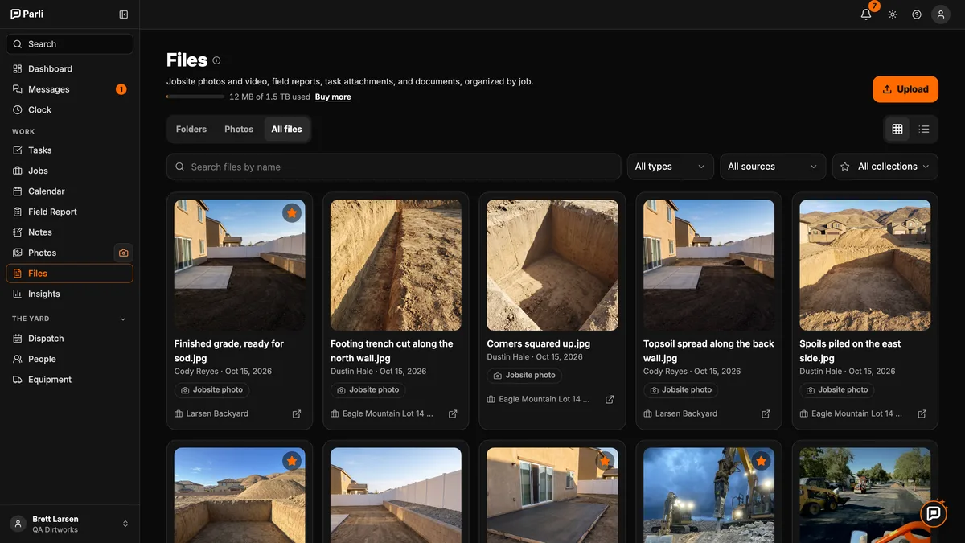Toggle light/dark theme sun icon
The image size is (965, 543).
893,14
